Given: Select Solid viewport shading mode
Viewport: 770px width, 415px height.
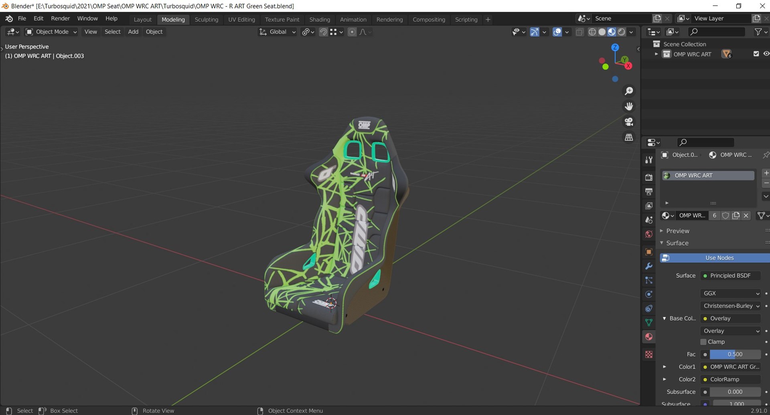Looking at the screenshot, I should 602,32.
